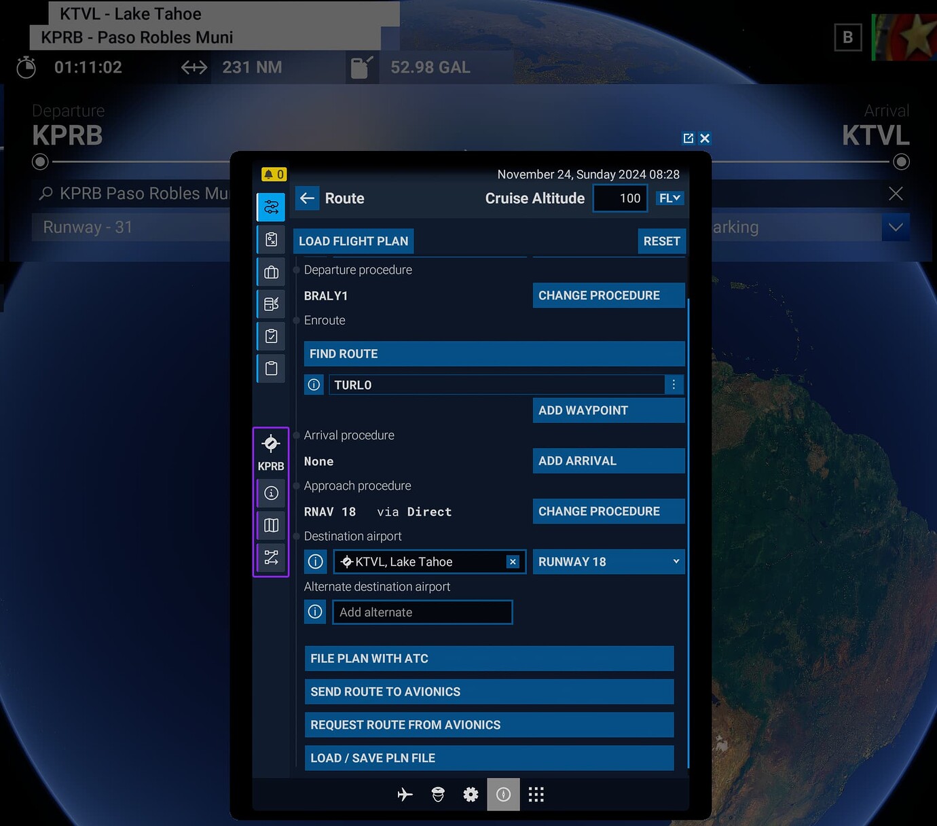Open the weight and balance baggage icon
Screen dimensions: 937x826
[271, 272]
